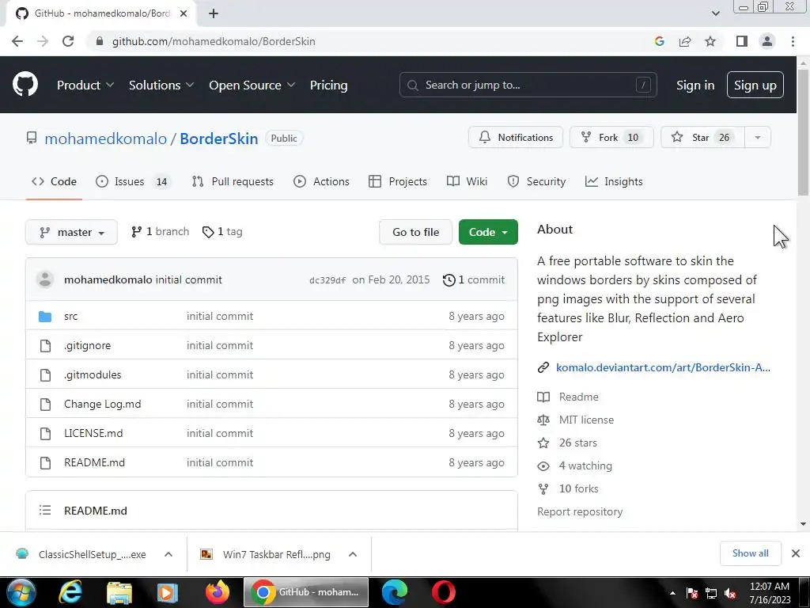Viewport: 810px width, 608px height.
Task: Open Windows Explorer folder on taskbar
Action: pos(119,592)
